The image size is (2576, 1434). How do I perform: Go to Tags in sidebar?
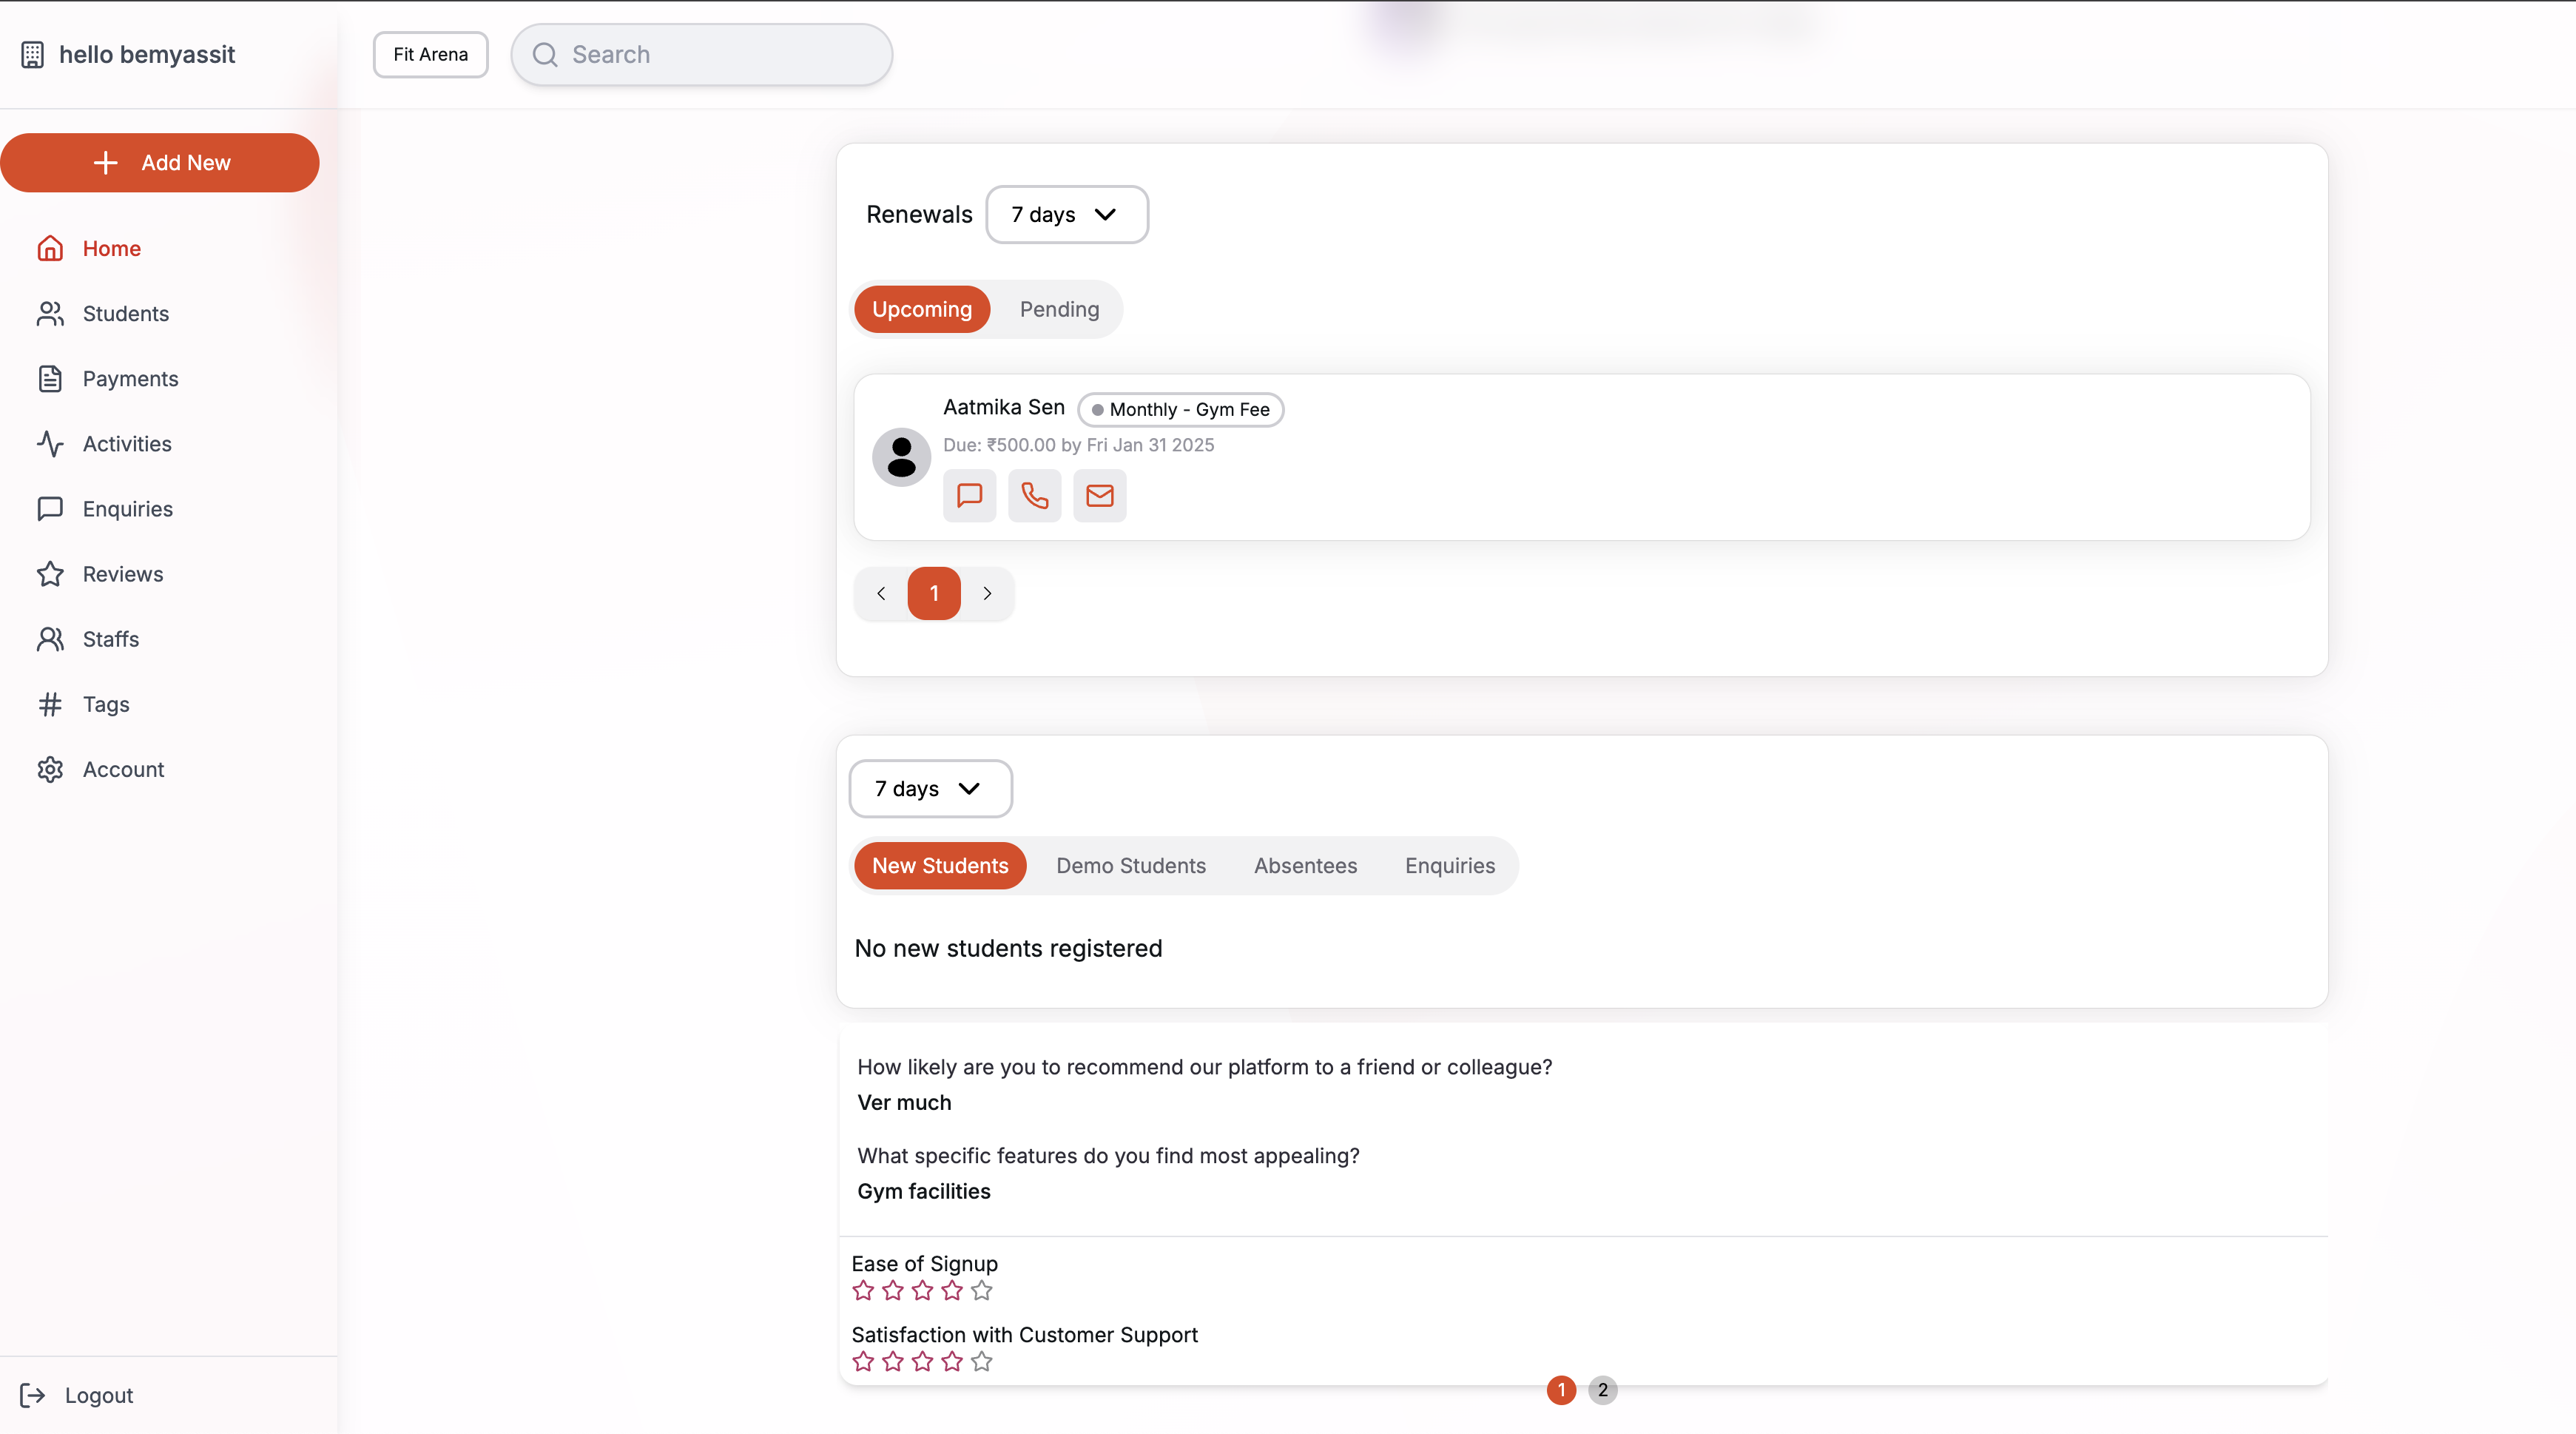click(x=105, y=704)
